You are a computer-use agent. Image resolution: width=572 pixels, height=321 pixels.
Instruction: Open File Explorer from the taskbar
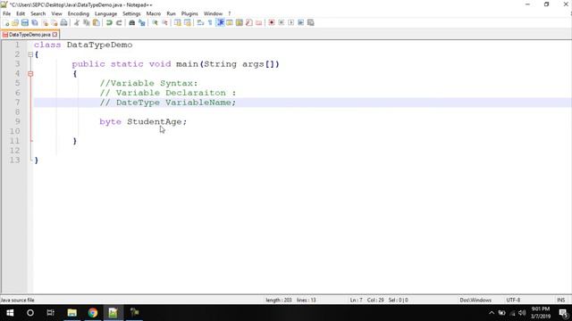(x=72, y=313)
